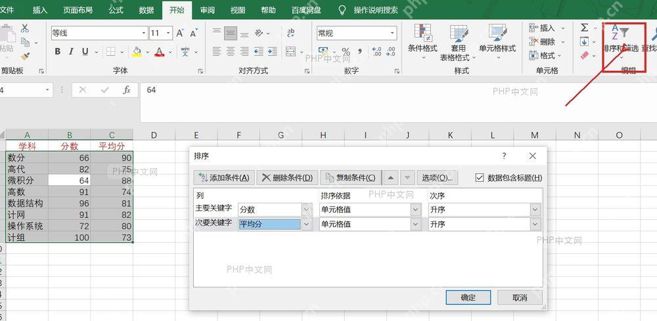
Task: Align cell text to the right
Action: (x=244, y=51)
